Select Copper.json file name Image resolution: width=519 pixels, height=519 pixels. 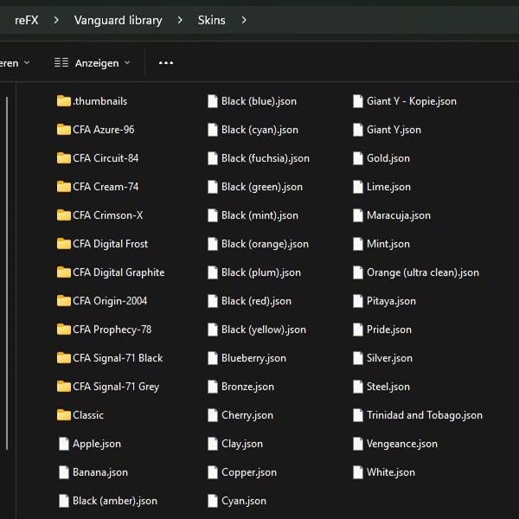tap(249, 472)
